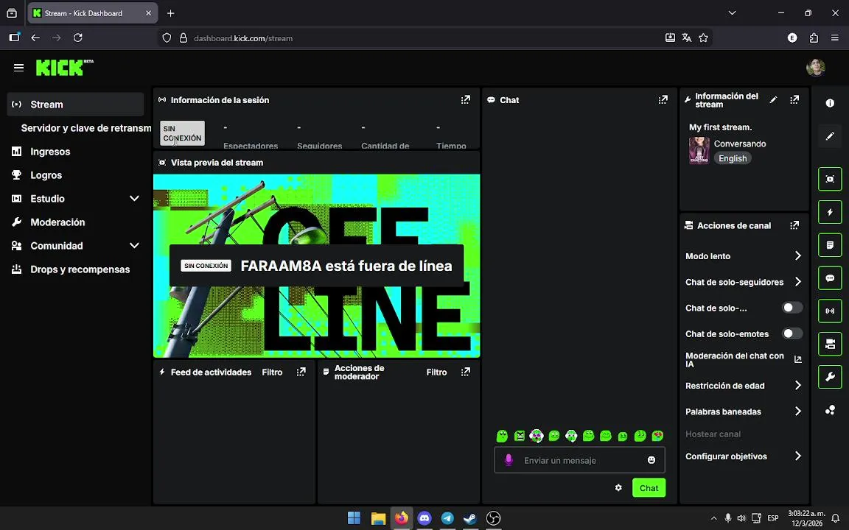
Task: Open the user profile avatar menu
Action: (815, 68)
